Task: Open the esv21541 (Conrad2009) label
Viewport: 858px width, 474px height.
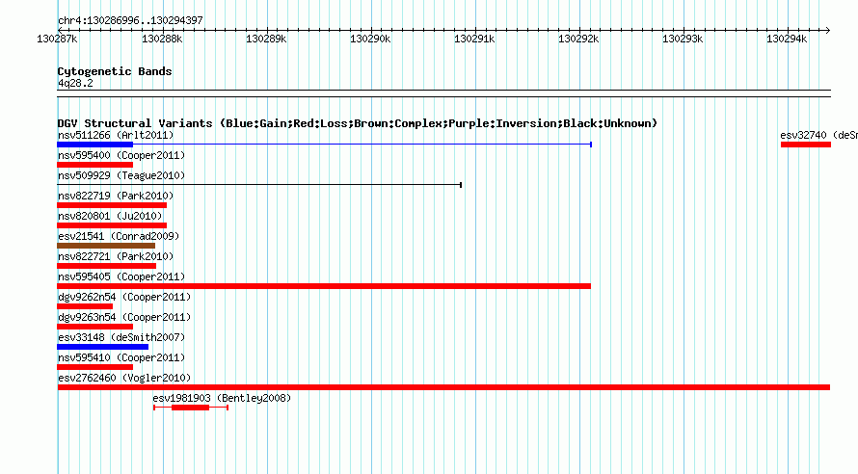Action: [119, 236]
